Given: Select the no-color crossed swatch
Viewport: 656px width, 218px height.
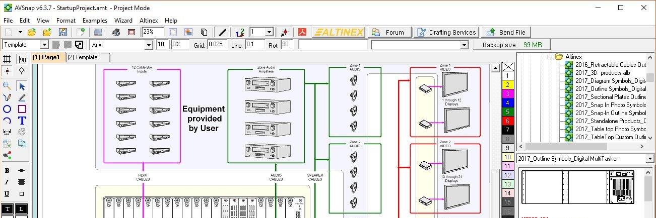Looking at the screenshot, I should (x=508, y=66).
